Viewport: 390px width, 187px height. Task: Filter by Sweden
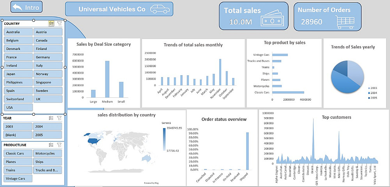48,91
